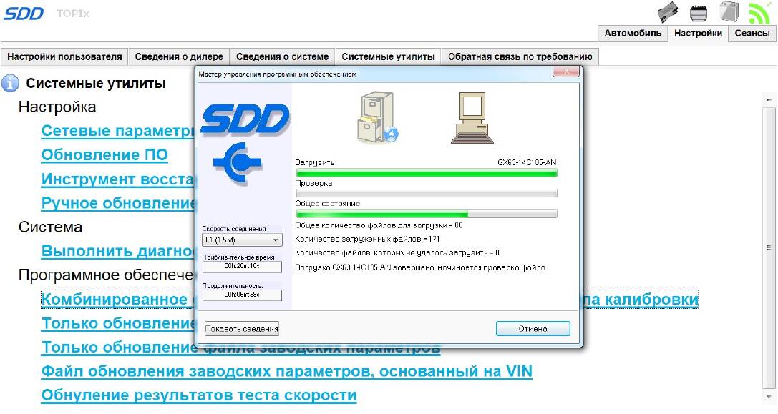Click the grey car battery icon
The height and width of the screenshot is (414, 778).
[x=729, y=12]
